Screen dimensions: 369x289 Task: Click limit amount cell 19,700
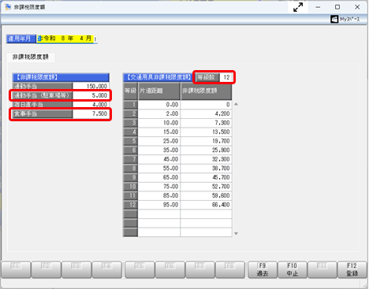(x=206, y=141)
